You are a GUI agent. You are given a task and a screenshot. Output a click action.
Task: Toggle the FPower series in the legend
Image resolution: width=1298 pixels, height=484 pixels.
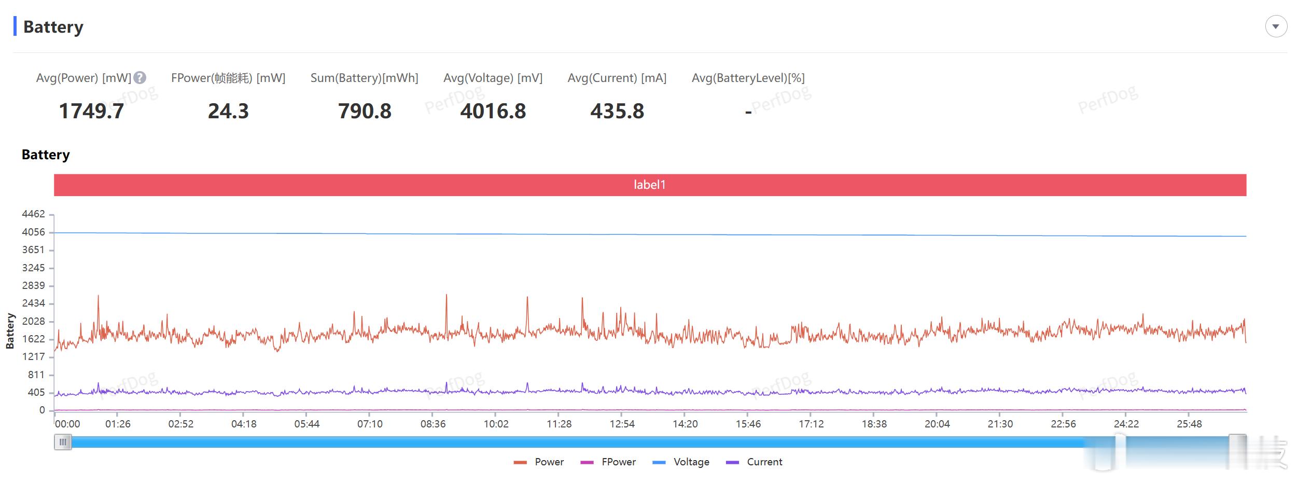pos(618,462)
